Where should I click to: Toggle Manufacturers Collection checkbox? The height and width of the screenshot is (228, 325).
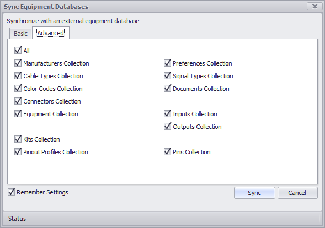point(18,63)
